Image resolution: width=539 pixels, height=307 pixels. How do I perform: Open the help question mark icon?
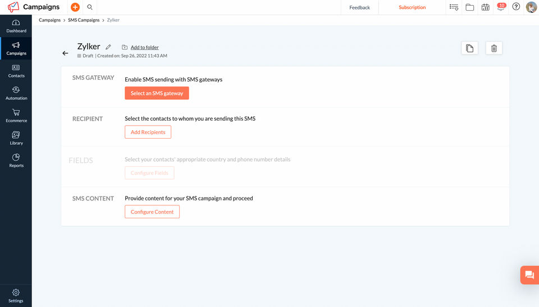click(516, 7)
